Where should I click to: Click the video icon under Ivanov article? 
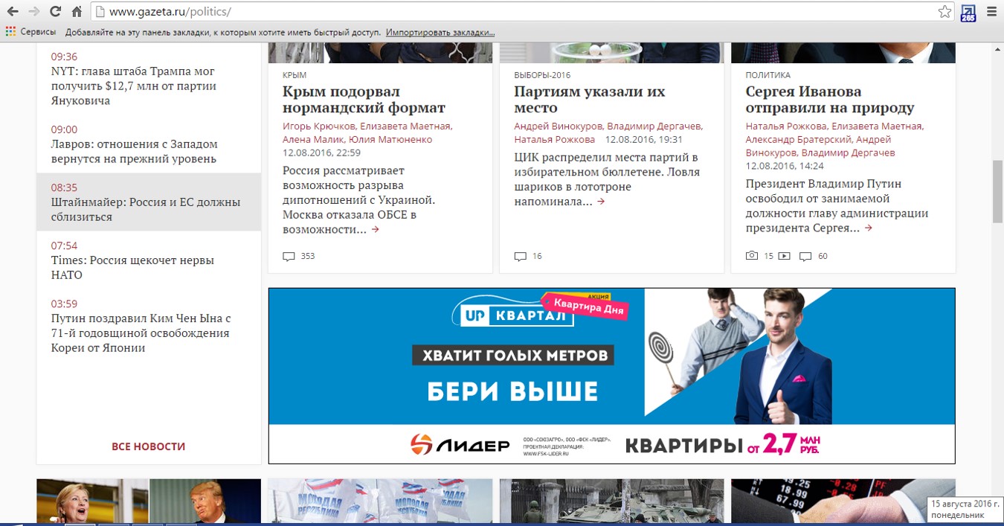[x=785, y=256]
